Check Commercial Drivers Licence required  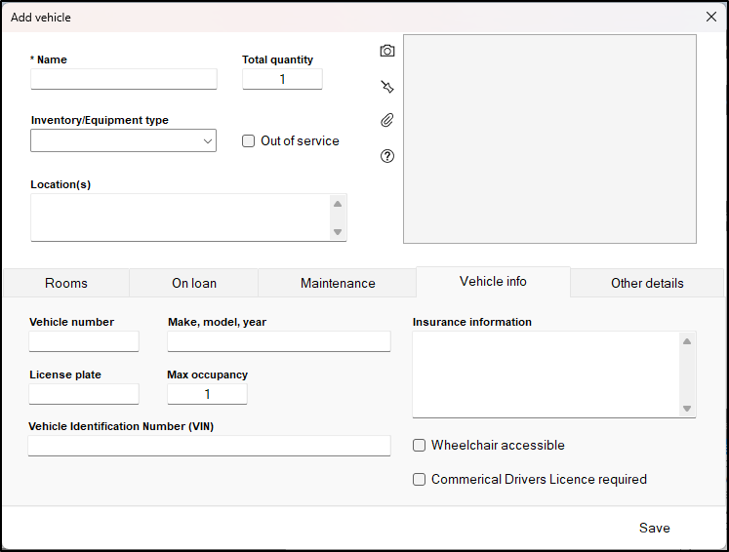pyautogui.click(x=420, y=480)
